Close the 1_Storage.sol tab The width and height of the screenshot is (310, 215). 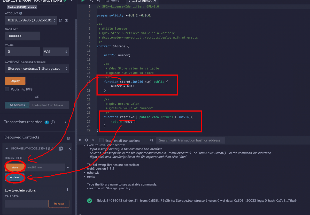coord(154,1)
